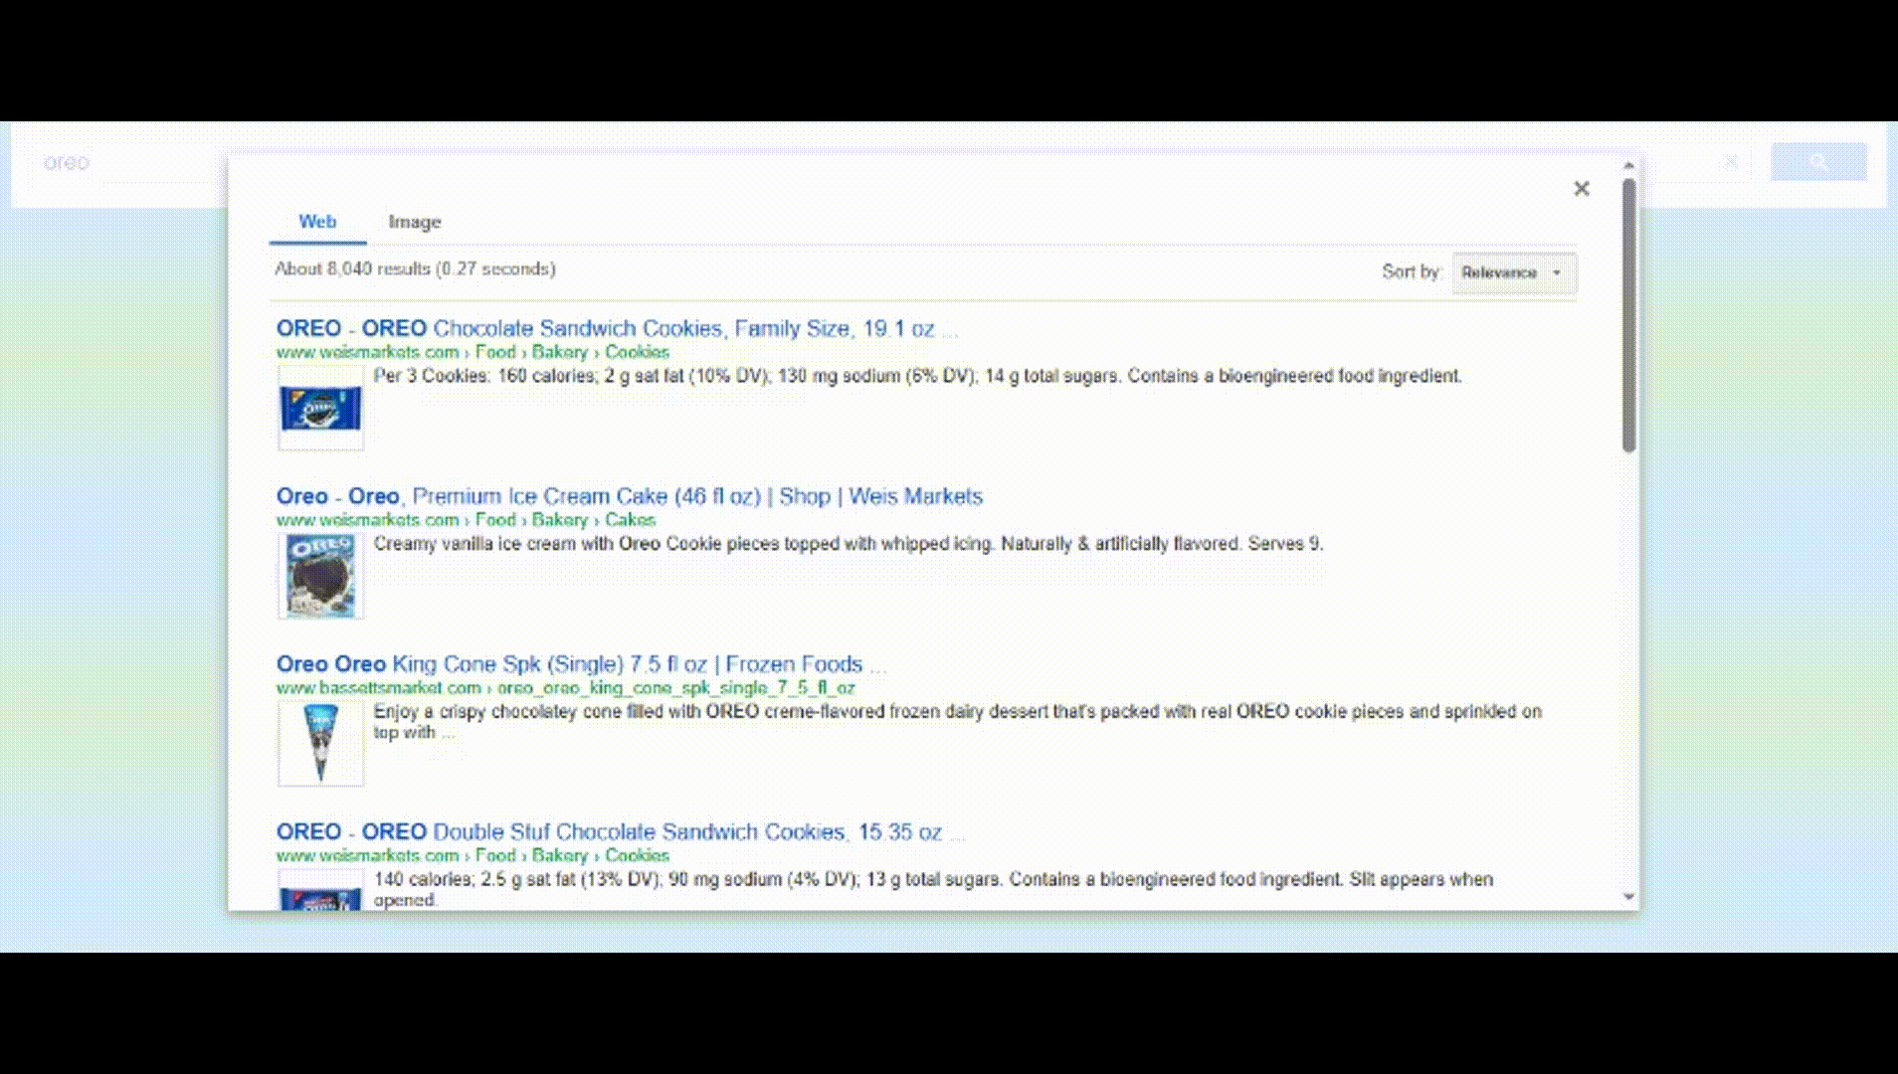Click the Oreo ice cream cake thumbnail

(x=320, y=576)
